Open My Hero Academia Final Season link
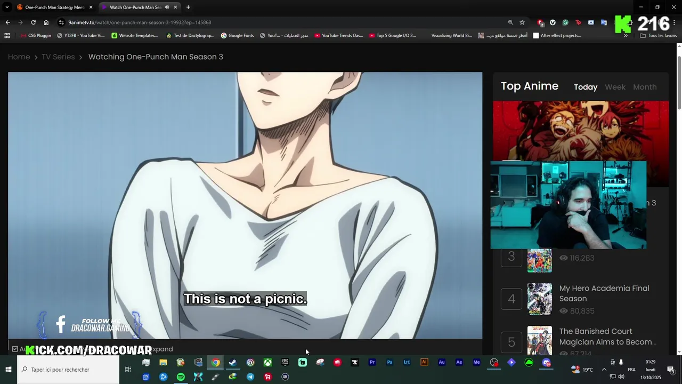 (604, 293)
